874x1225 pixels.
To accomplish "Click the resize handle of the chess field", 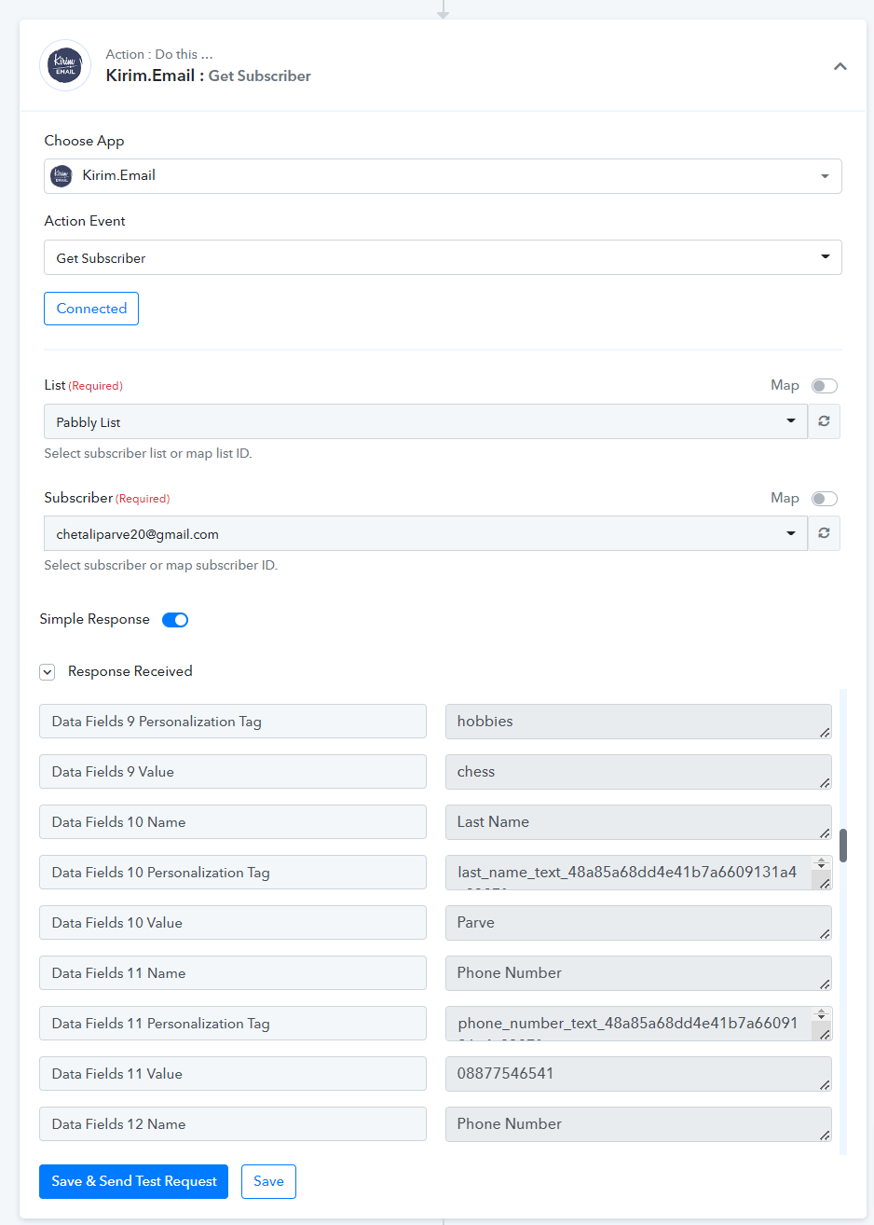I will 825,783.
